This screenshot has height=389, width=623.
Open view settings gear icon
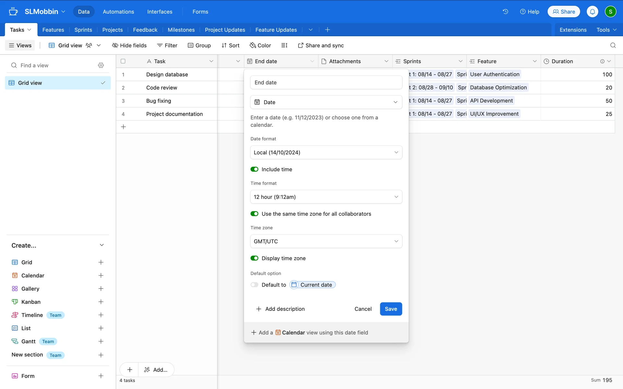101,65
